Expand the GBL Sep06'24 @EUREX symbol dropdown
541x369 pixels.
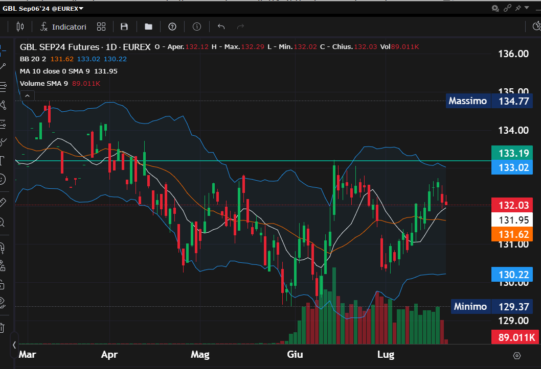81,9
